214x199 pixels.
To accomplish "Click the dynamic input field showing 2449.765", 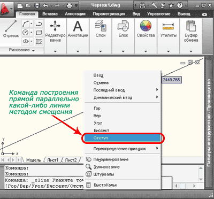I will point(171,80).
